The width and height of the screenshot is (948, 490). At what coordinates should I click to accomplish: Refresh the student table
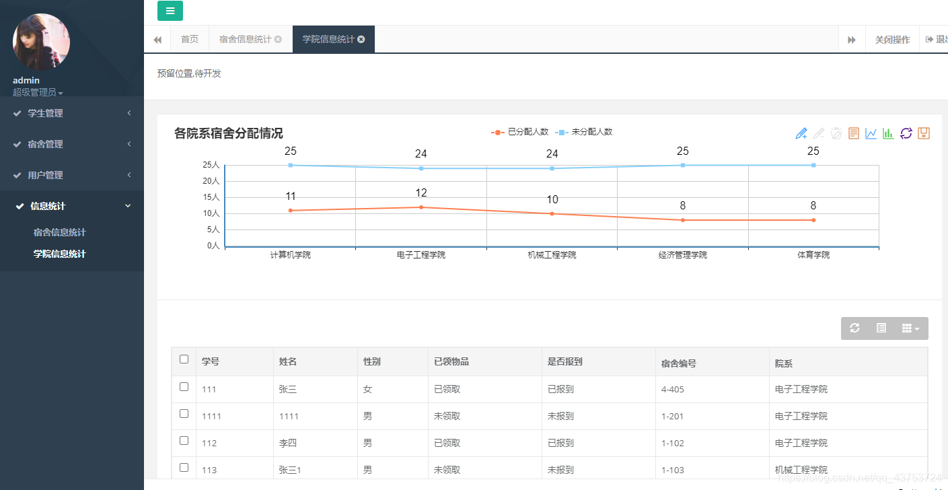(x=854, y=328)
